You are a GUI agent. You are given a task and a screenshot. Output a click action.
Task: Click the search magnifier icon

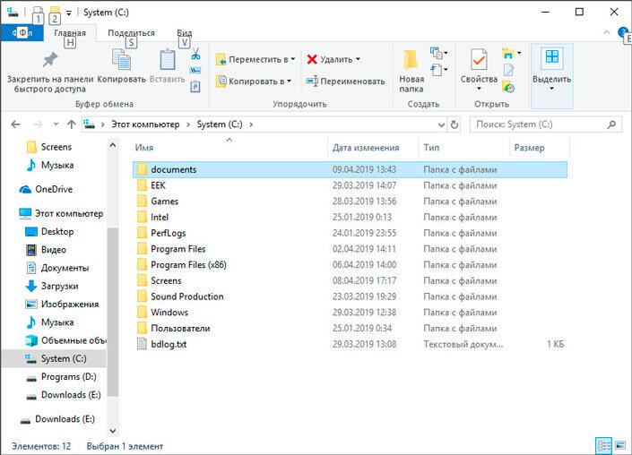(x=611, y=124)
